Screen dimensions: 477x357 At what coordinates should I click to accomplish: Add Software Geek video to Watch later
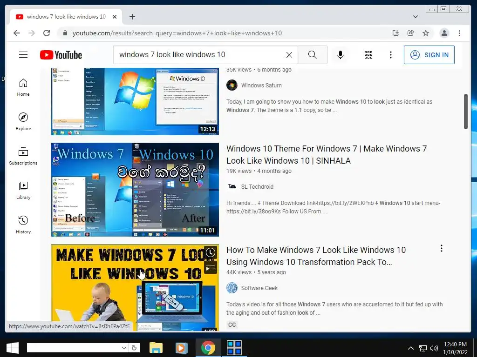pos(210,252)
